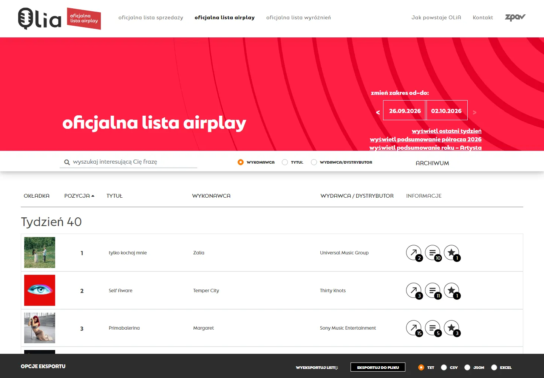The width and height of the screenshot is (544, 378).
Task: Click arrow icon in Temper City row
Action: (414, 290)
